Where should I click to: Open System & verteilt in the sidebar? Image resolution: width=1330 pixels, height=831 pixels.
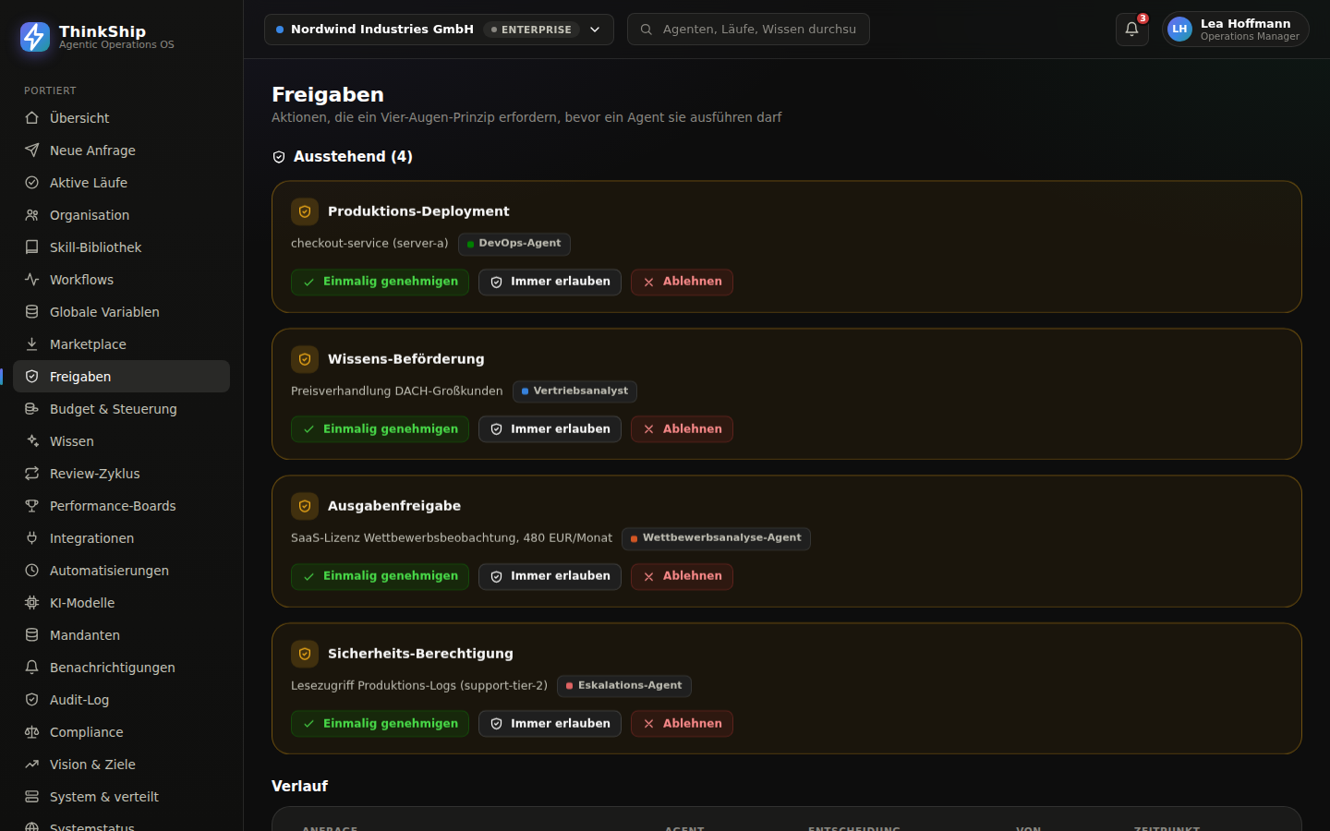[x=121, y=797]
